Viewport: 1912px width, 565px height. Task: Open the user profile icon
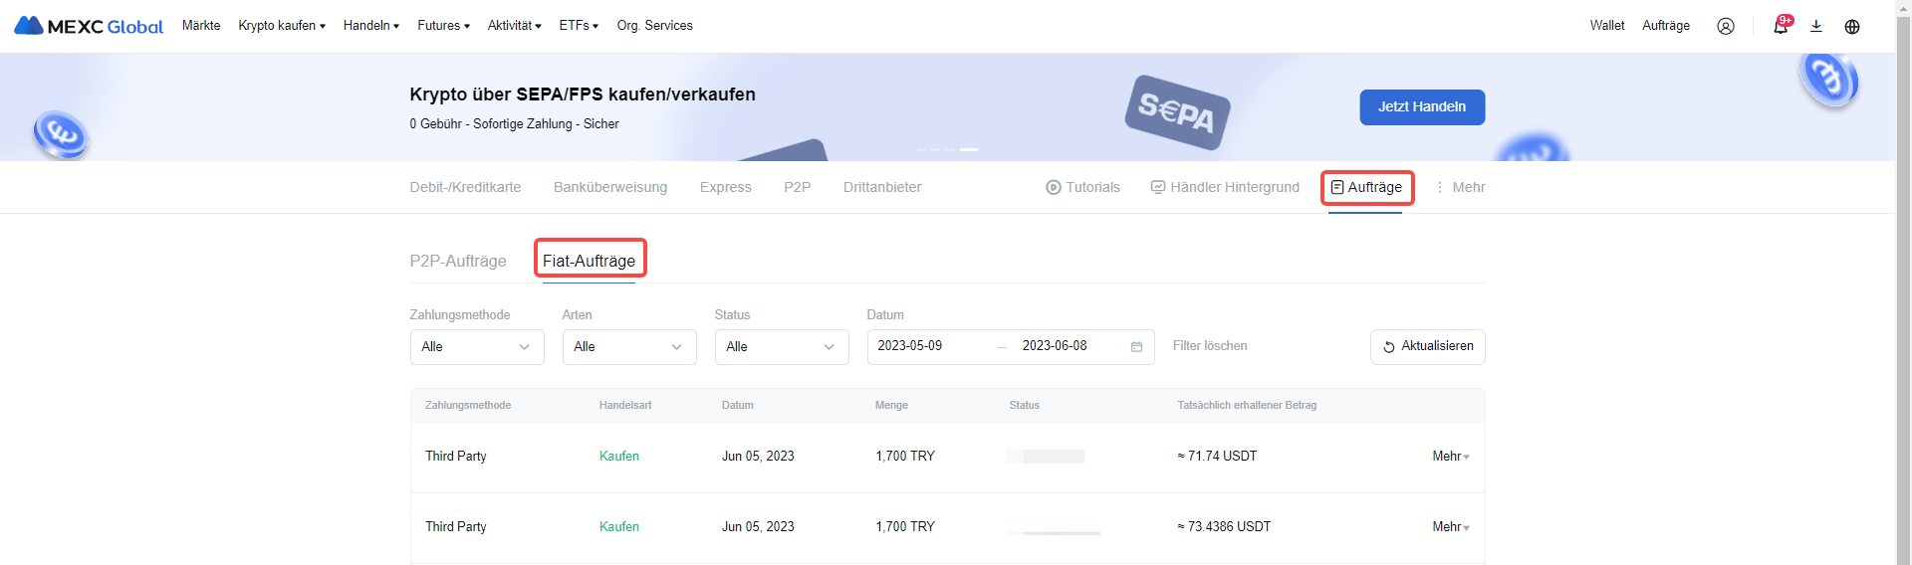click(1726, 26)
